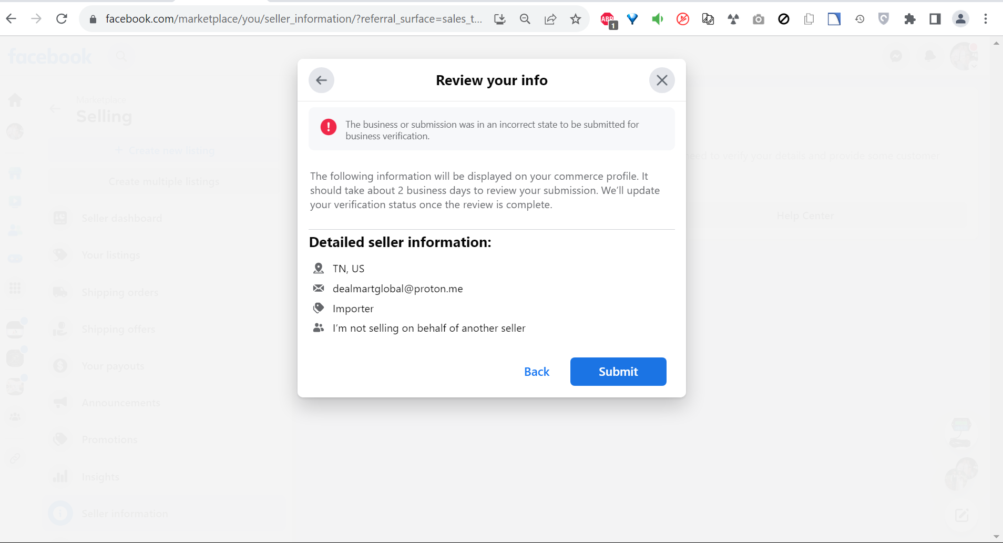The height and width of the screenshot is (543, 1003).
Task: Click the green speaker extension icon
Action: tap(657, 19)
